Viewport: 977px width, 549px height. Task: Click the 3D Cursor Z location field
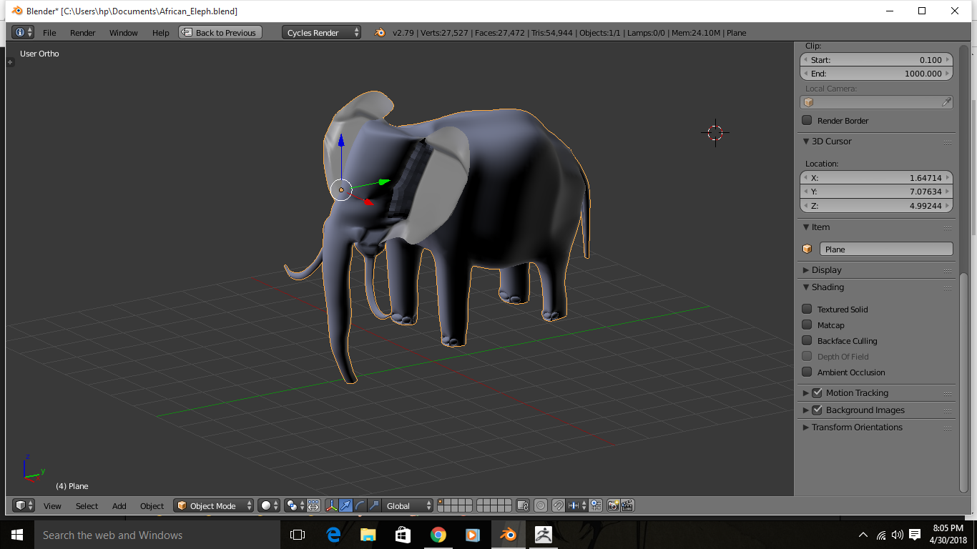coord(876,205)
